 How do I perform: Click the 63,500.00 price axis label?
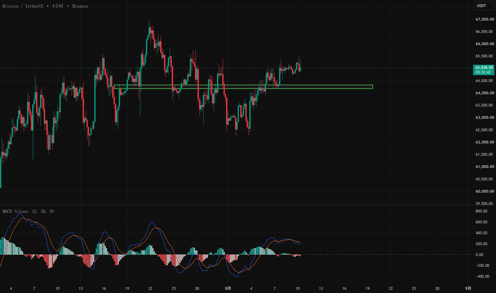point(484,105)
